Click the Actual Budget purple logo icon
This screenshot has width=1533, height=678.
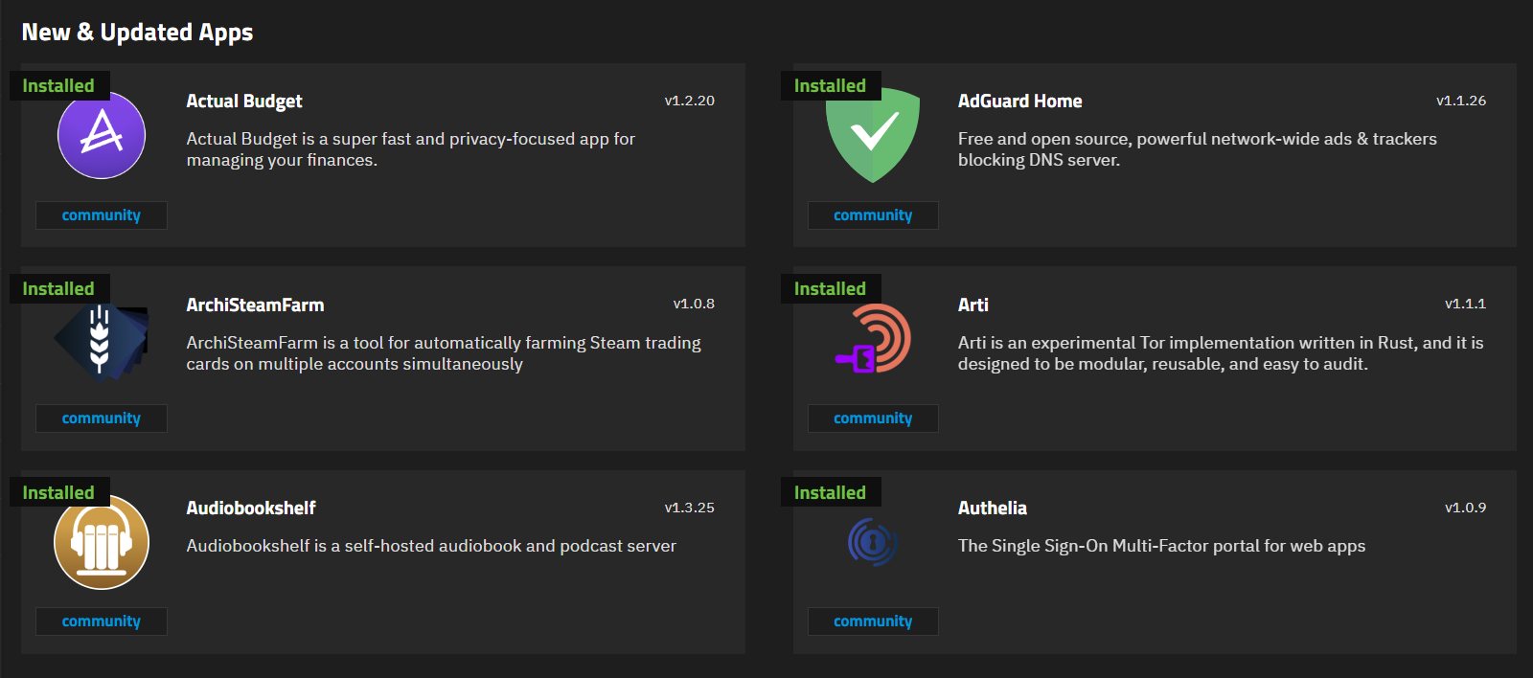[x=102, y=135]
